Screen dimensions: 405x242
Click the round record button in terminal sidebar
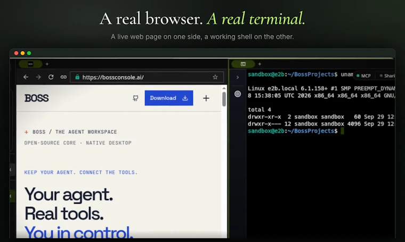click(x=238, y=94)
